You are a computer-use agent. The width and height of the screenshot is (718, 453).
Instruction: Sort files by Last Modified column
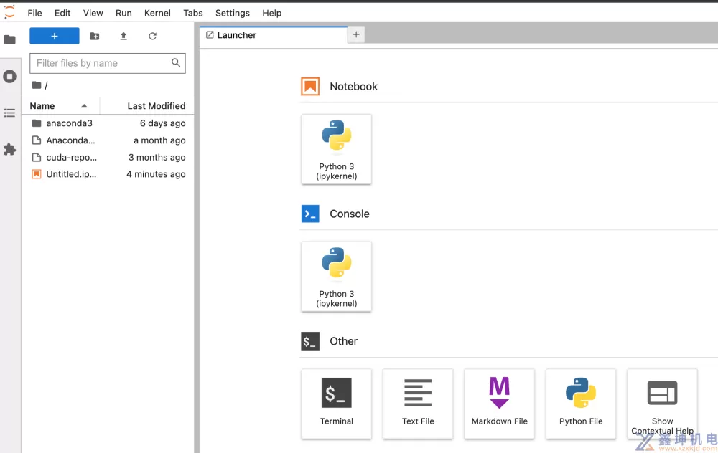pyautogui.click(x=156, y=106)
